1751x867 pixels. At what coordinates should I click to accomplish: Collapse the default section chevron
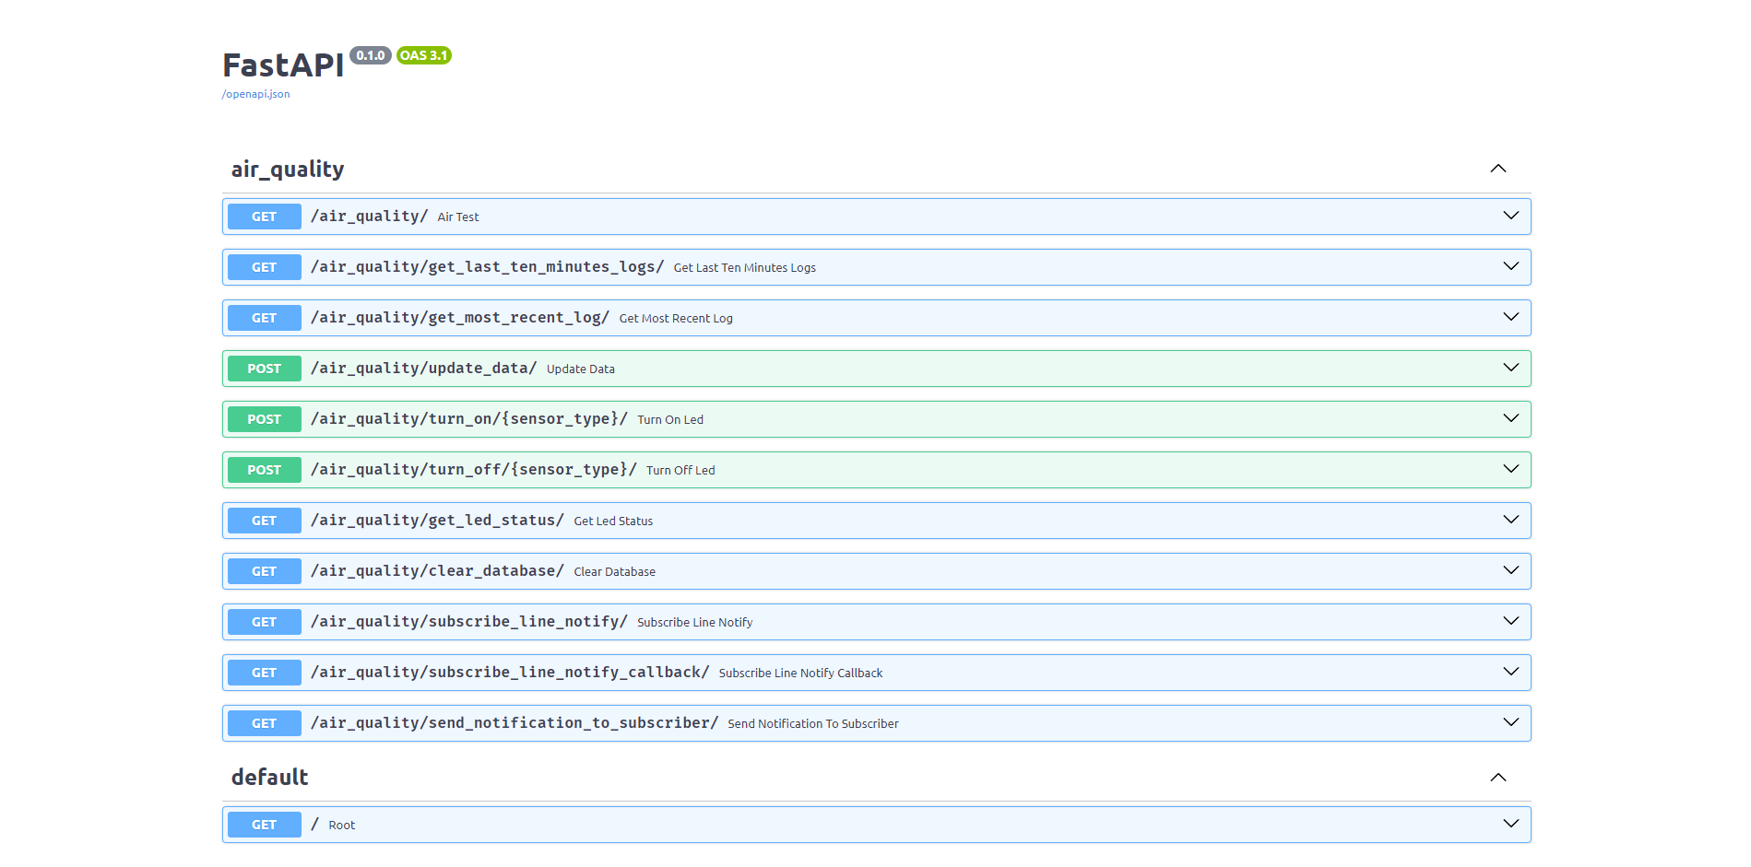coord(1497,777)
